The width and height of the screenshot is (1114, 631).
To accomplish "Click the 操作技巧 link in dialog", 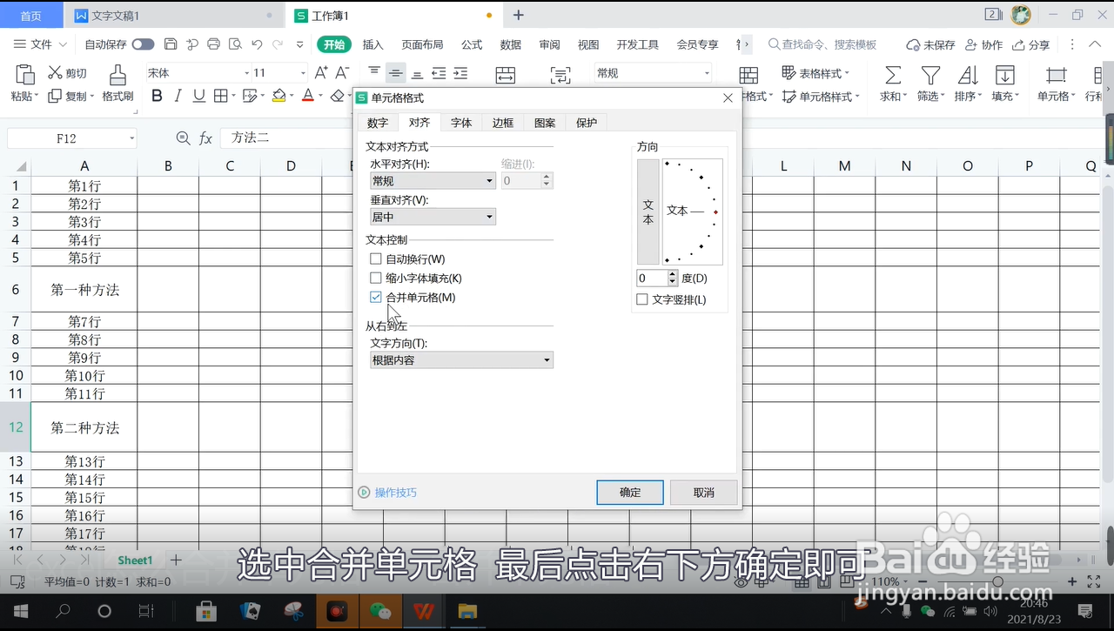I will point(393,492).
